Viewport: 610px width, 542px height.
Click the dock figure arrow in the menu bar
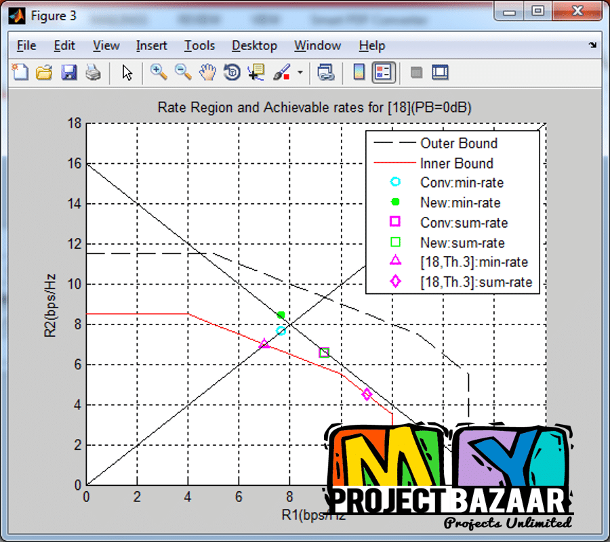pos(592,45)
